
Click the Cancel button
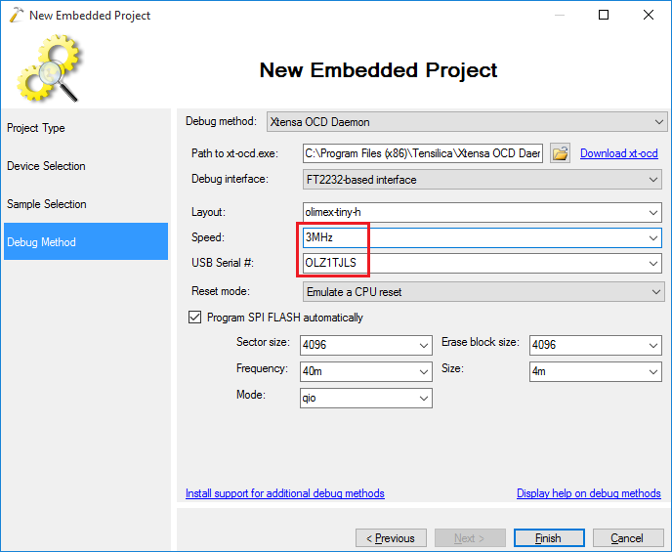tap(628, 538)
